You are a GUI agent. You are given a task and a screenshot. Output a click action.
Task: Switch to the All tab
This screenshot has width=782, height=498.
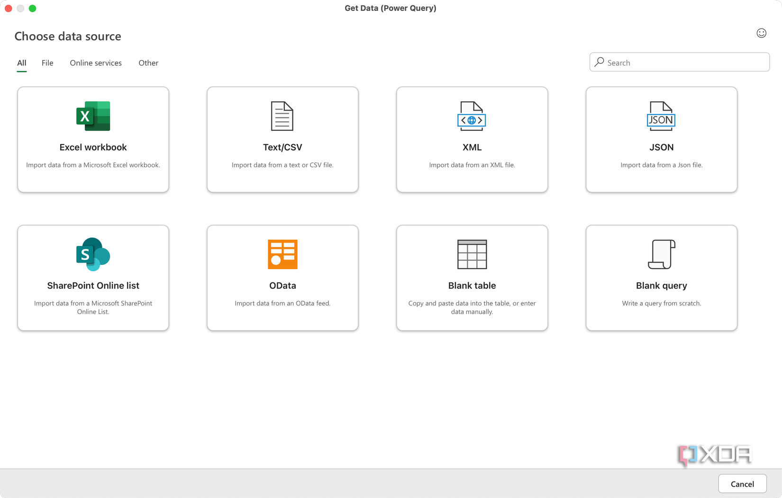[21, 63]
